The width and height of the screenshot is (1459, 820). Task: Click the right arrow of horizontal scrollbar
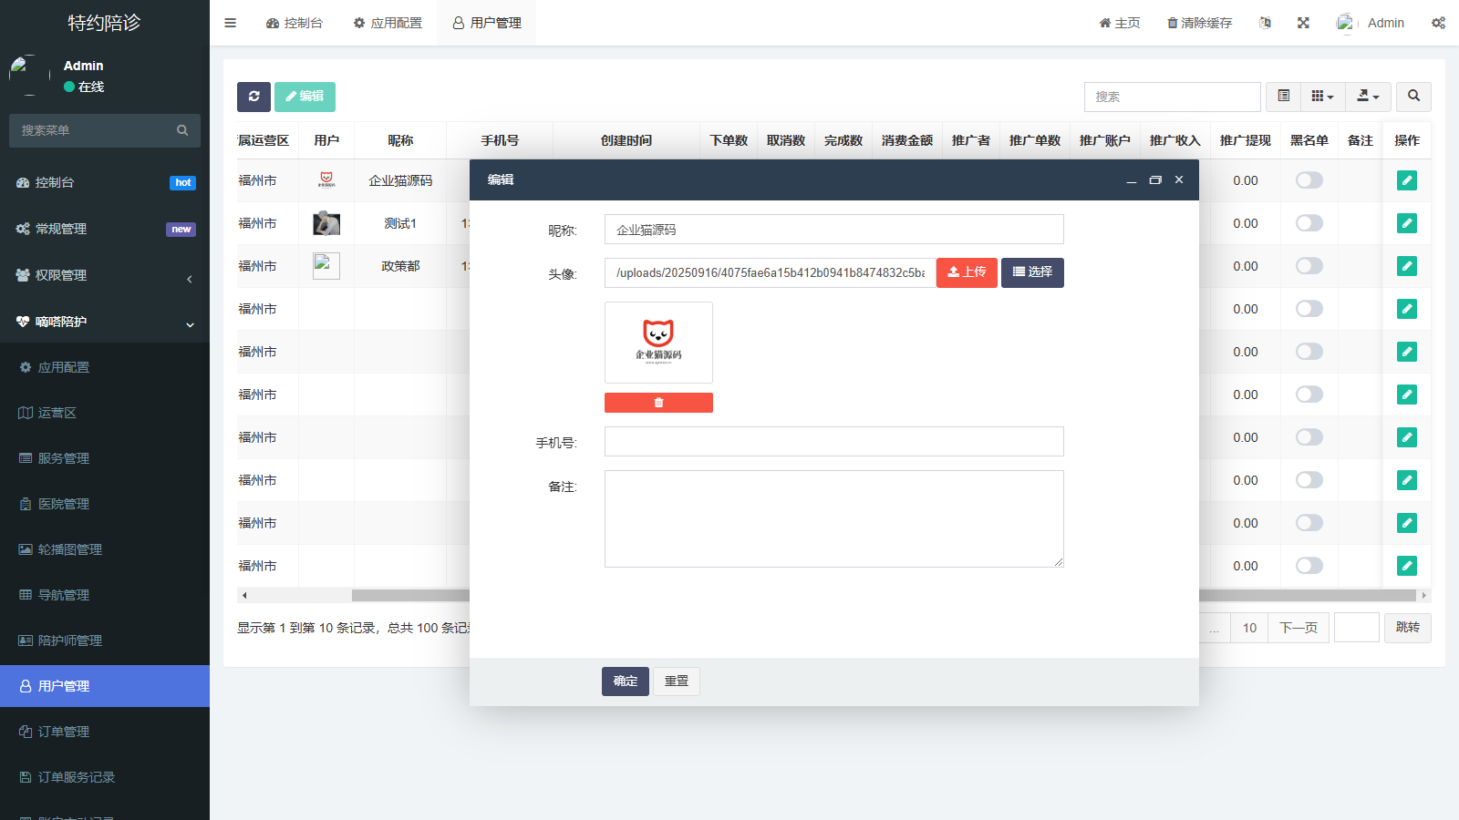tap(1423, 596)
